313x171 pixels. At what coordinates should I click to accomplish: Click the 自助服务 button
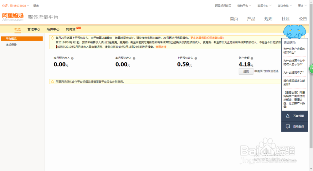295,126
